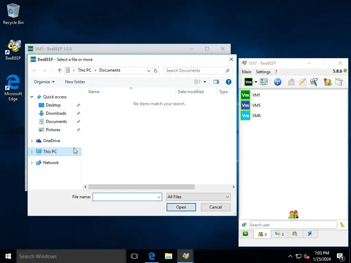Click the Open button in the file dialog
Image resolution: width=351 pixels, height=263 pixels.
tap(181, 207)
